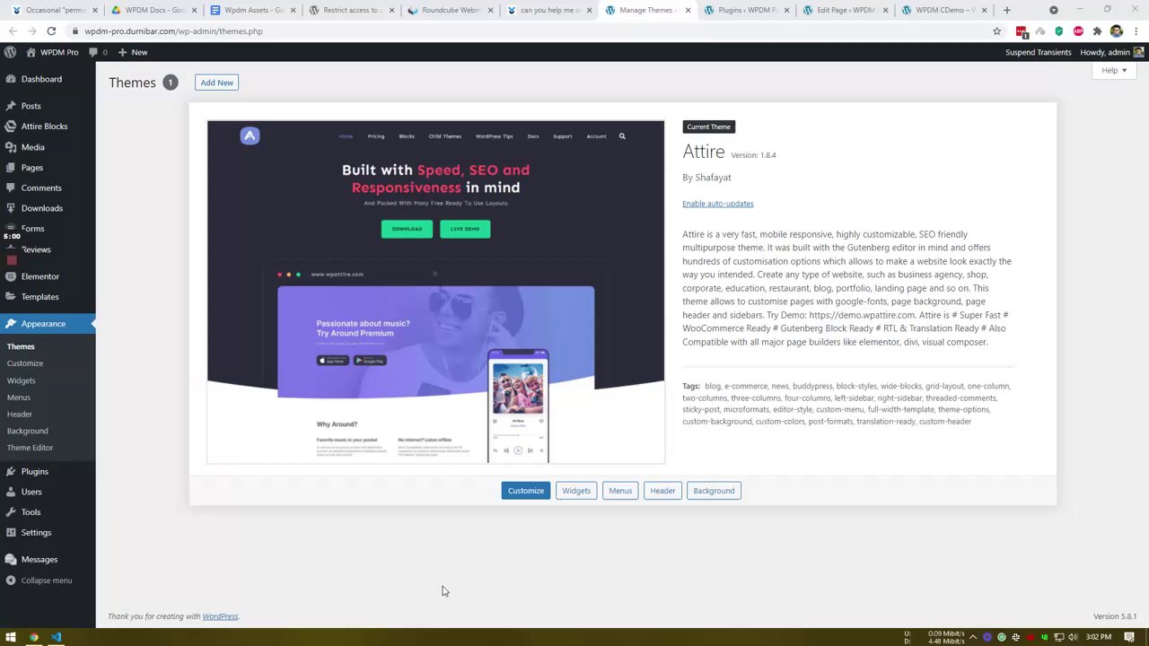Bookmark this page with the star icon
Screen dimensions: 1149x646
pyautogui.click(x=996, y=31)
